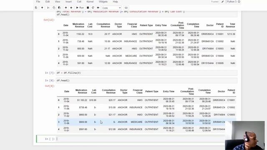
Task: Open the Widgets menu
Action: [x=103, y=2]
